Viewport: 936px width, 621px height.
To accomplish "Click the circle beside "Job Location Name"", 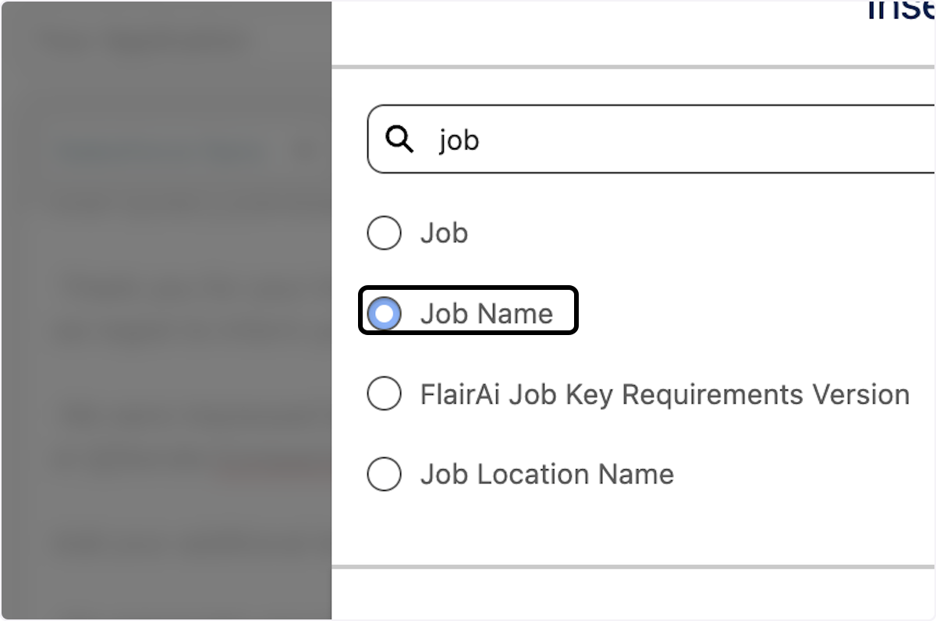I will 384,474.
